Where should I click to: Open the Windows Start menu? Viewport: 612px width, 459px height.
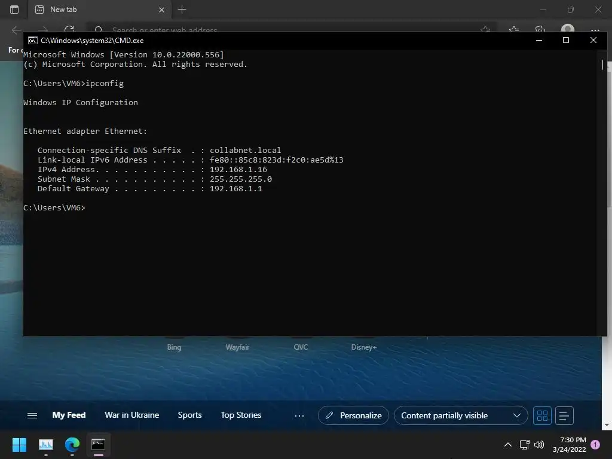19,445
